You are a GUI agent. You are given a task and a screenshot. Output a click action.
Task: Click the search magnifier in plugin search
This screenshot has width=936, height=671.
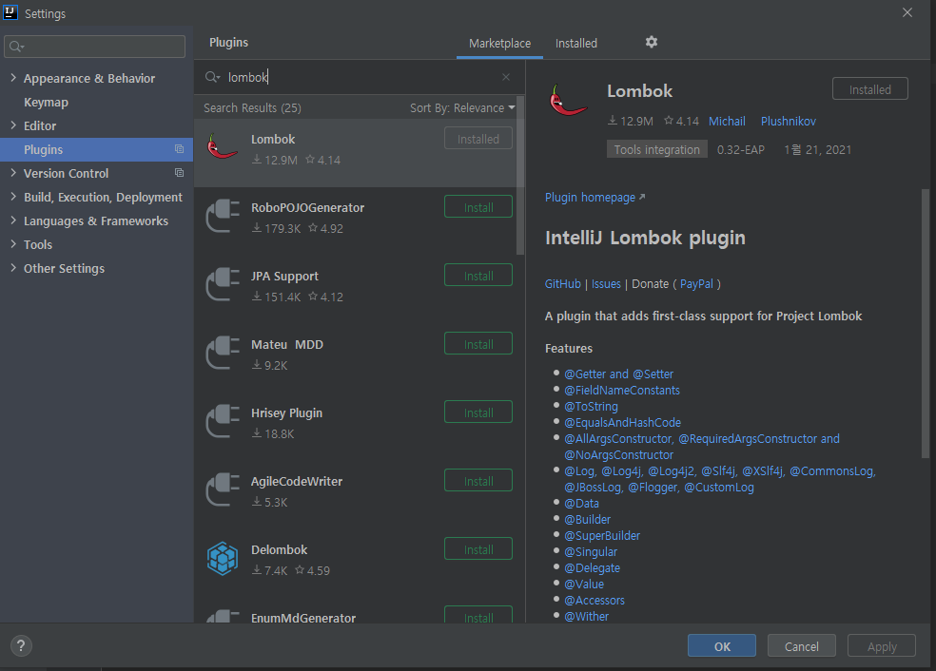click(212, 77)
